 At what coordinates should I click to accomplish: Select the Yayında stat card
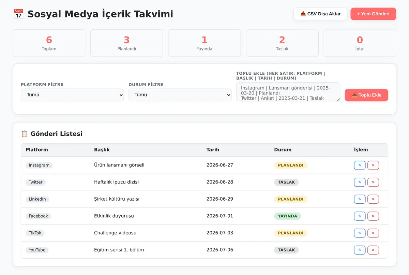204,43
